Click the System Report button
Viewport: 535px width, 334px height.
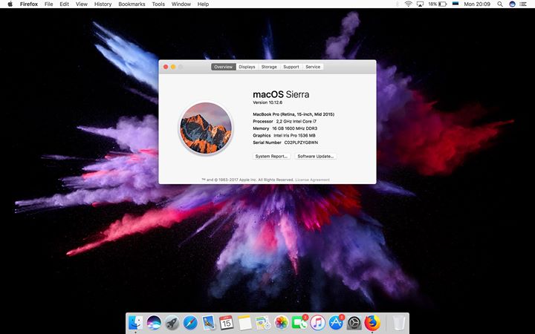pos(272,156)
